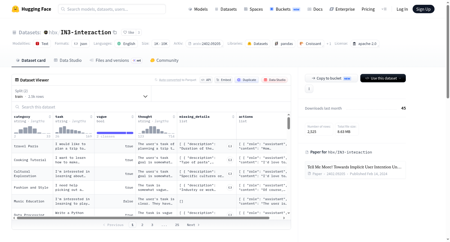Expand JSON in travel Paris missing_details cell
This screenshot has width=450, height=242.
pyautogui.click(x=230, y=146)
